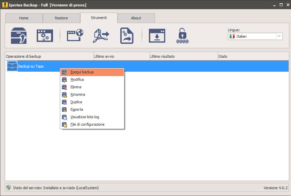Image resolution: width=291 pixels, height=196 pixels.
Task: Choose Esegui backup from context menu
Action: (x=92, y=72)
